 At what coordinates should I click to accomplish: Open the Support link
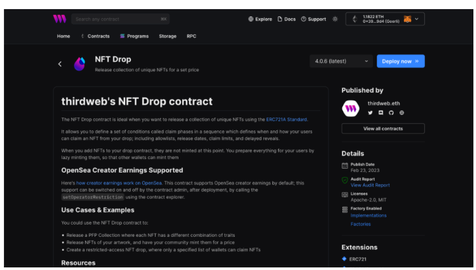coord(314,19)
